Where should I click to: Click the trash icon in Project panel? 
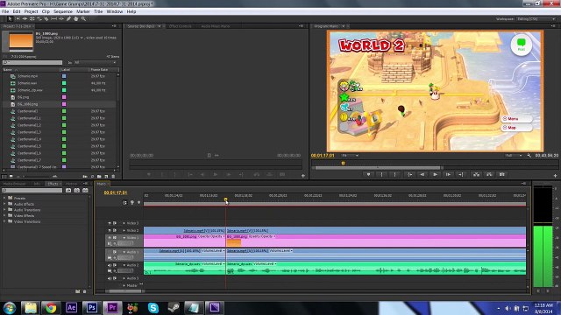tap(113, 177)
